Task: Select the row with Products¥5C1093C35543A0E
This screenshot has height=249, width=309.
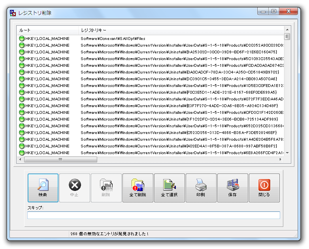Action: pyautogui.click(x=150, y=59)
